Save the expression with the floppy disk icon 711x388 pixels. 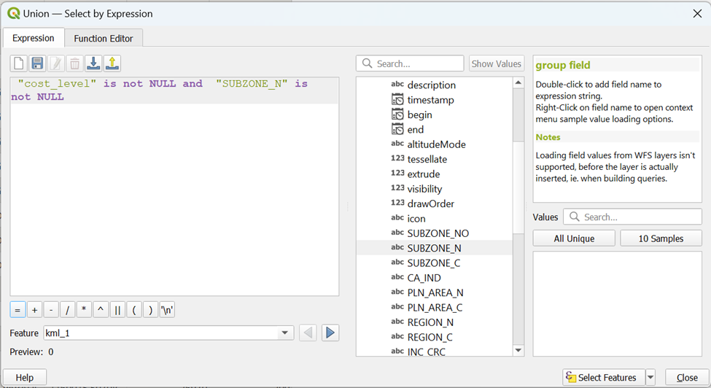click(37, 63)
